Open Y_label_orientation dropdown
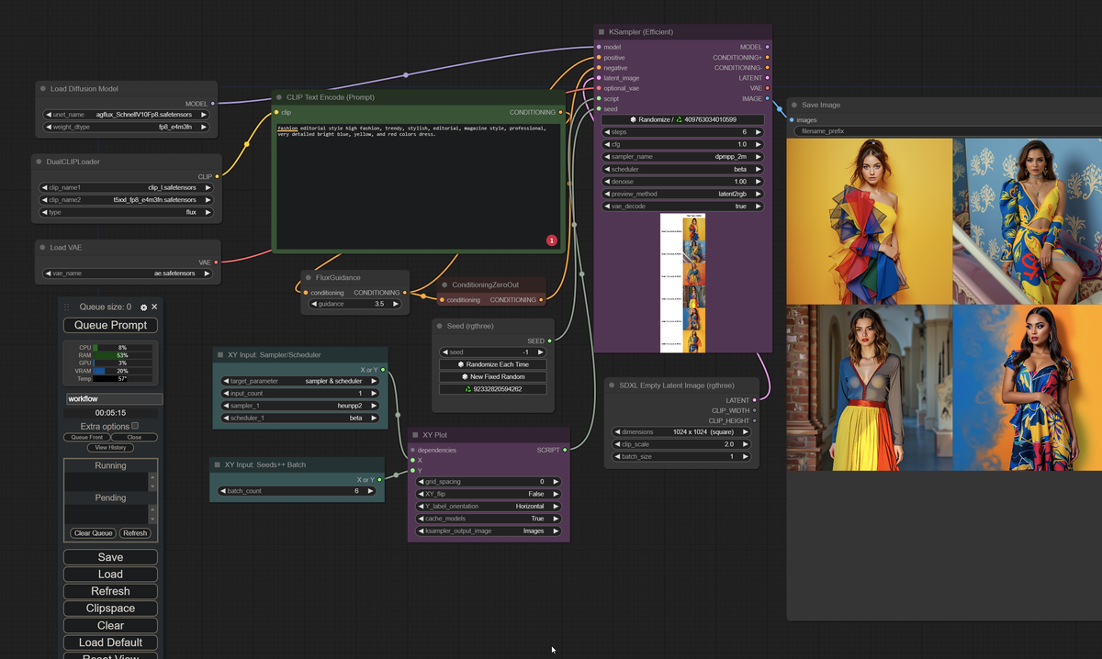This screenshot has width=1102, height=659. (x=489, y=507)
